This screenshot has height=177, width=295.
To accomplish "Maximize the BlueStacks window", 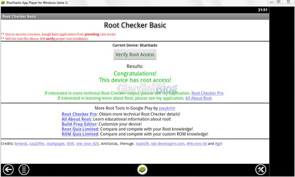I will 279,1.
